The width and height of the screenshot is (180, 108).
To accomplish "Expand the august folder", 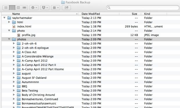I will pyautogui.click(x=14, y=73).
